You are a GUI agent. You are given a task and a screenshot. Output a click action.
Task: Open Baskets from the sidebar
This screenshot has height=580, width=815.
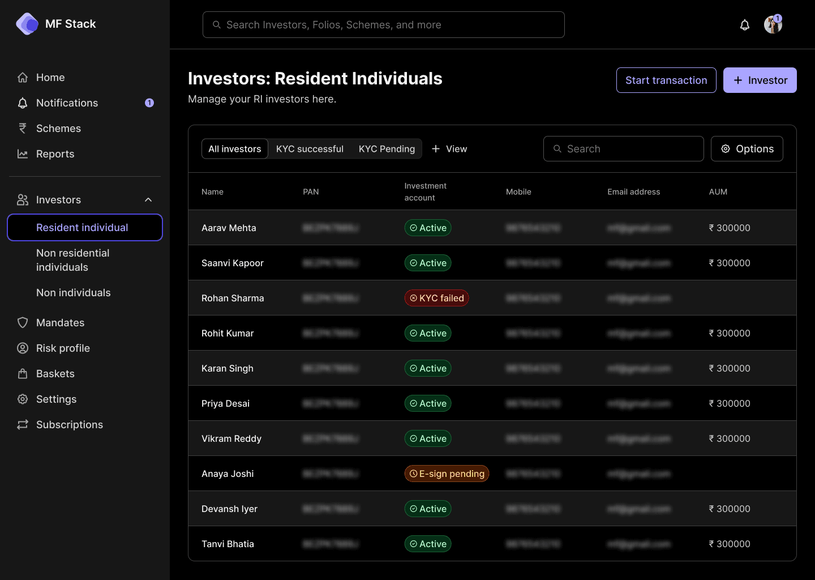[55, 373]
